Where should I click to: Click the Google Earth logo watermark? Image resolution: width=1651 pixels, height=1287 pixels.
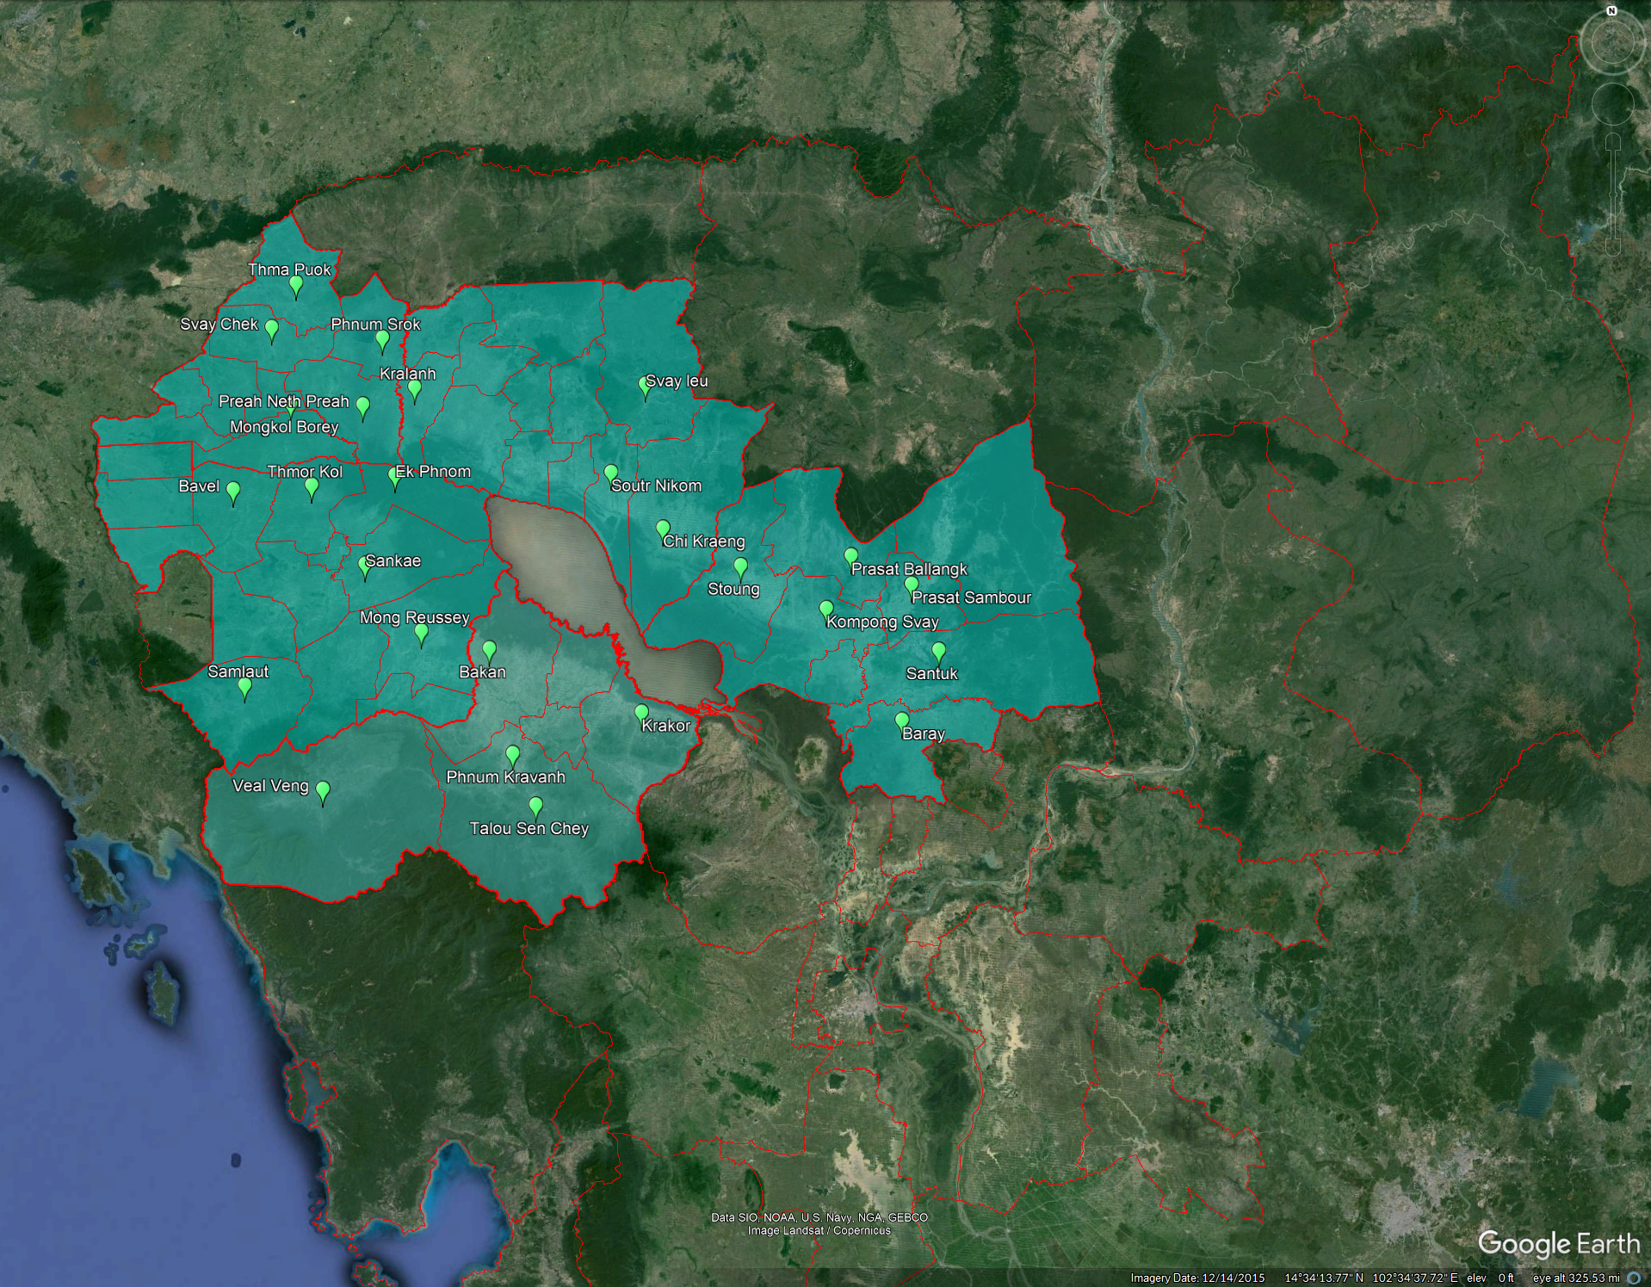[1558, 1244]
